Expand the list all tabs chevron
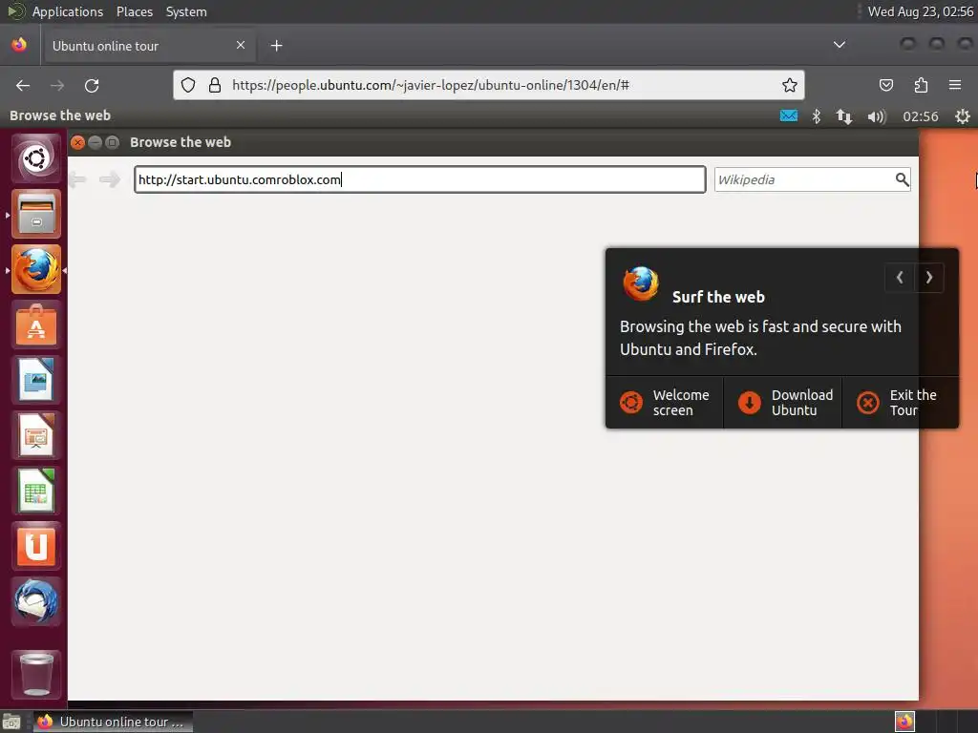The image size is (978, 733). point(840,45)
